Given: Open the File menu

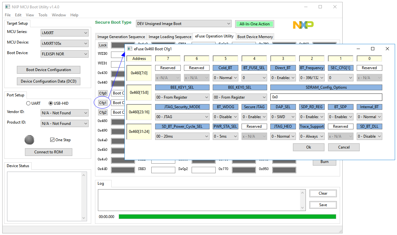Looking at the screenshot, I should (x=8, y=15).
